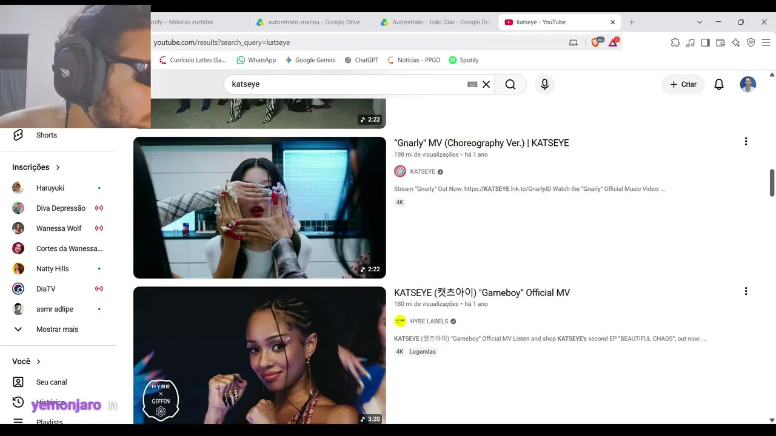
Task: Click the scrollbar down arrow
Action: coord(772,420)
